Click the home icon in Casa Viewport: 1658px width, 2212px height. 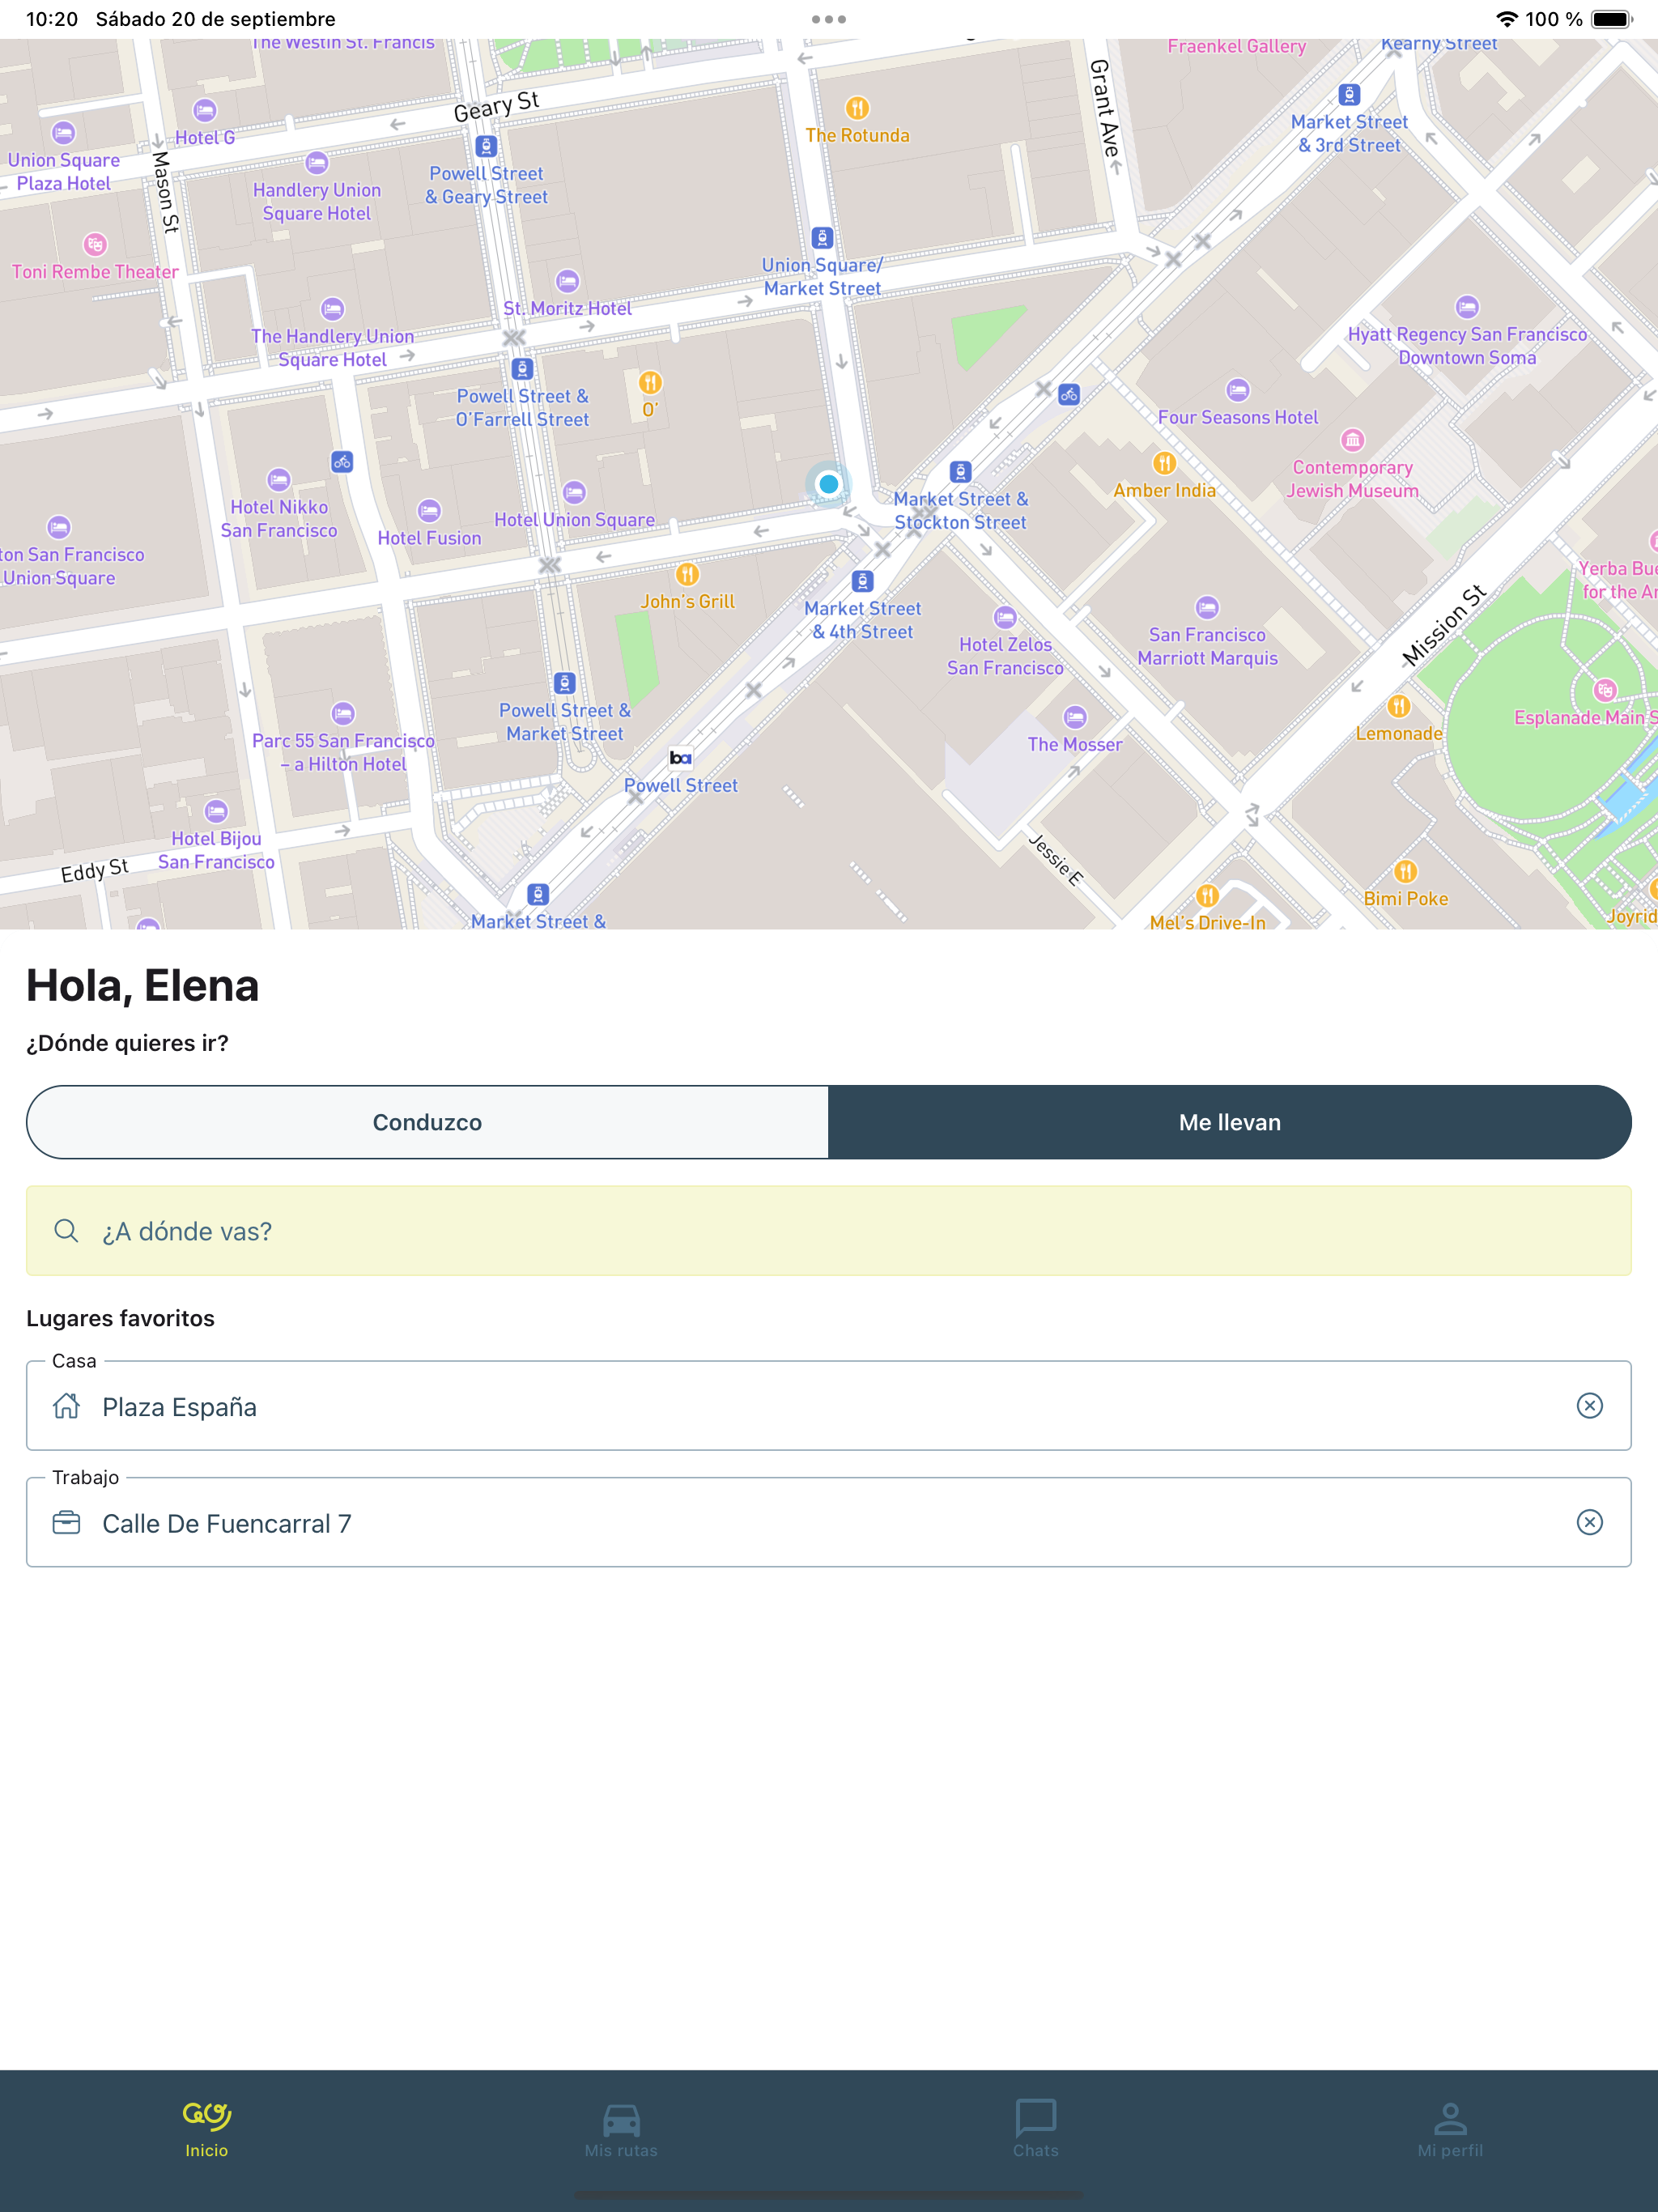(66, 1406)
